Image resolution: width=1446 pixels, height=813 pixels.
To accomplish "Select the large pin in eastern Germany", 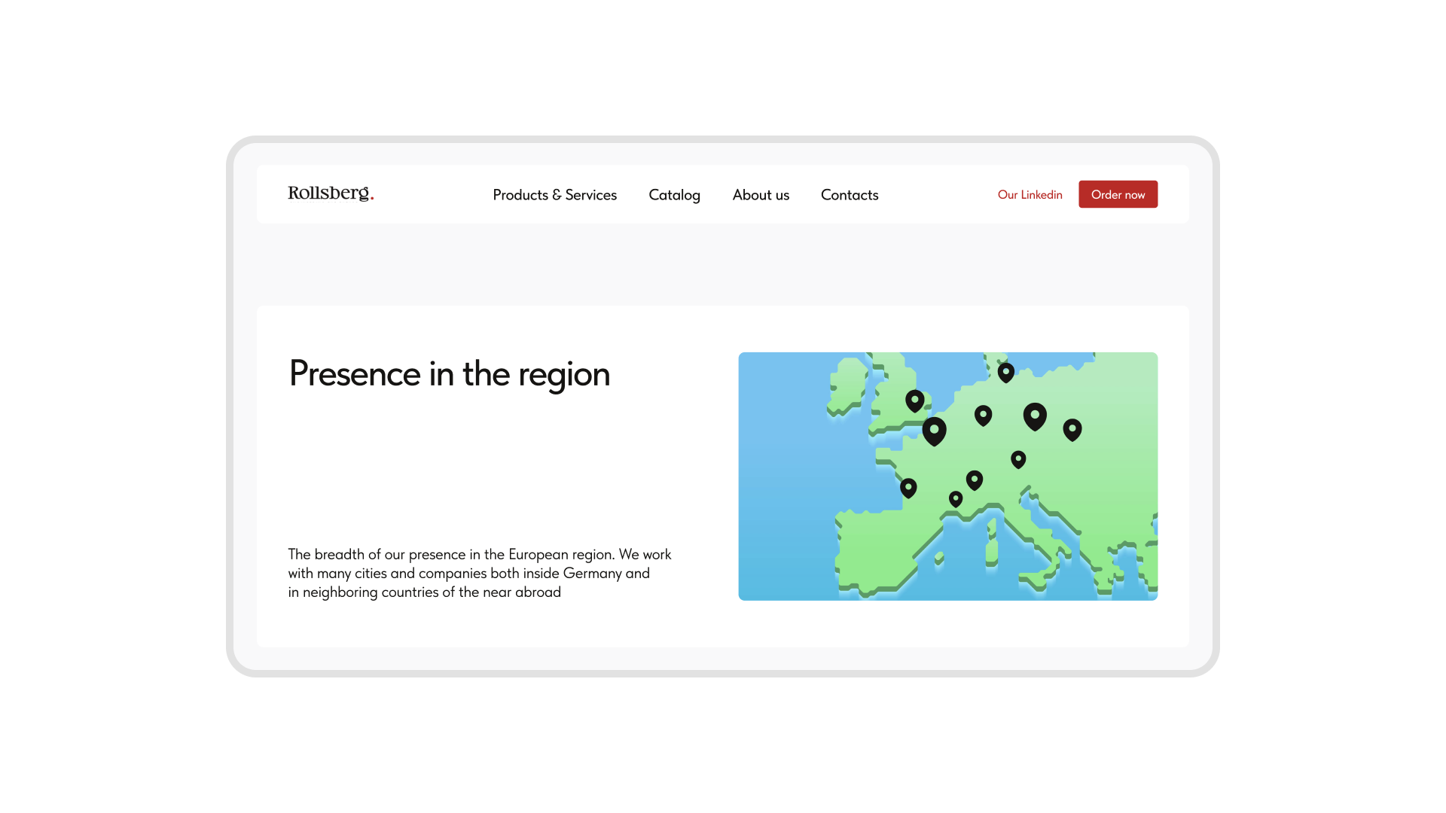I will tap(1035, 416).
